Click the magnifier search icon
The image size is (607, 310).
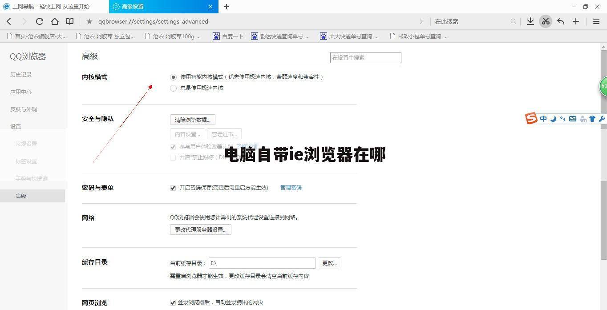tap(514, 21)
